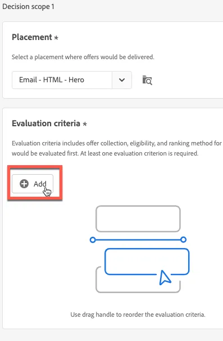
Task: Click the 'Use drag handle to reorder' hint text
Action: pos(138,315)
